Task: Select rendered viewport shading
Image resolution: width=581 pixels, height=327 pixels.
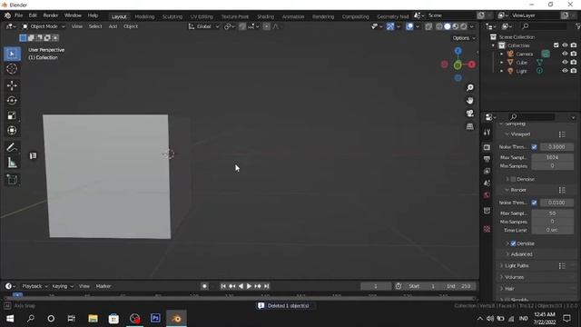Action: pyautogui.click(x=464, y=26)
